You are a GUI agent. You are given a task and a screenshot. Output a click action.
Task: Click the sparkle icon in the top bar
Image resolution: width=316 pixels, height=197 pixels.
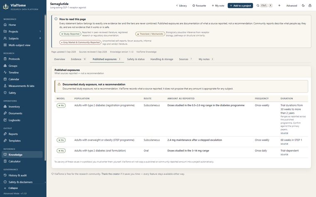pos(279,5)
